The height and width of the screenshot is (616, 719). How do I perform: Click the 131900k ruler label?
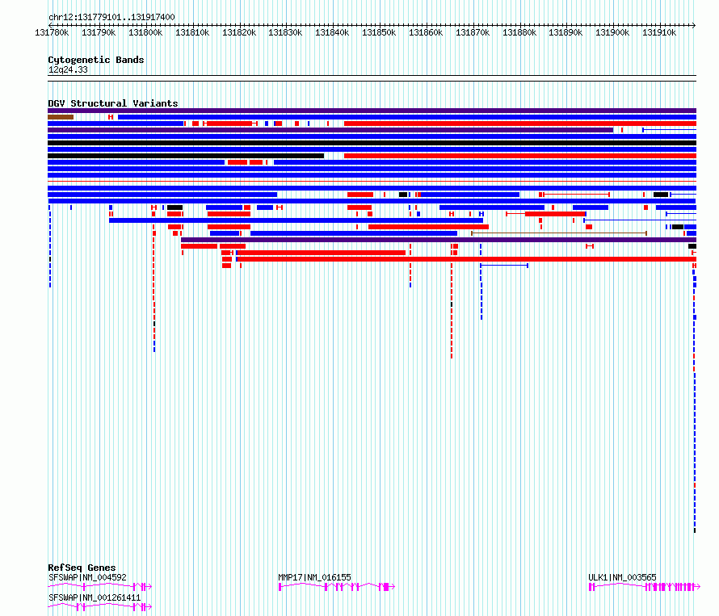(x=612, y=32)
